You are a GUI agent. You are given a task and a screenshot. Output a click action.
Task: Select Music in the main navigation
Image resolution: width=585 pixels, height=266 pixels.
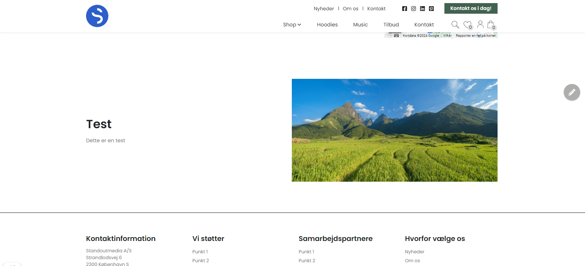tap(360, 25)
